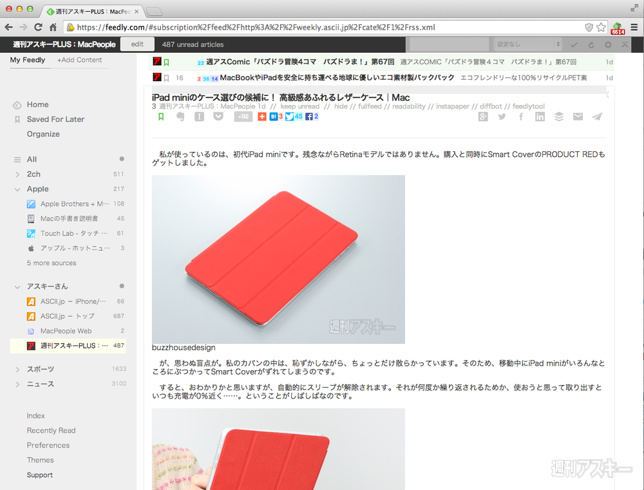This screenshot has height=490, width=644.
Task: Share article on LinkedIn
Action: pos(540,117)
